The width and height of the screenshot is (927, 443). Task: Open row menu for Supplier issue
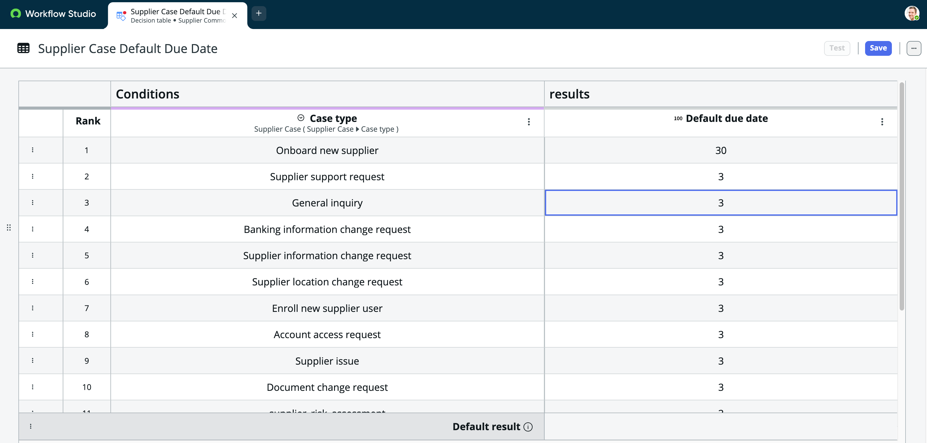[x=32, y=361]
